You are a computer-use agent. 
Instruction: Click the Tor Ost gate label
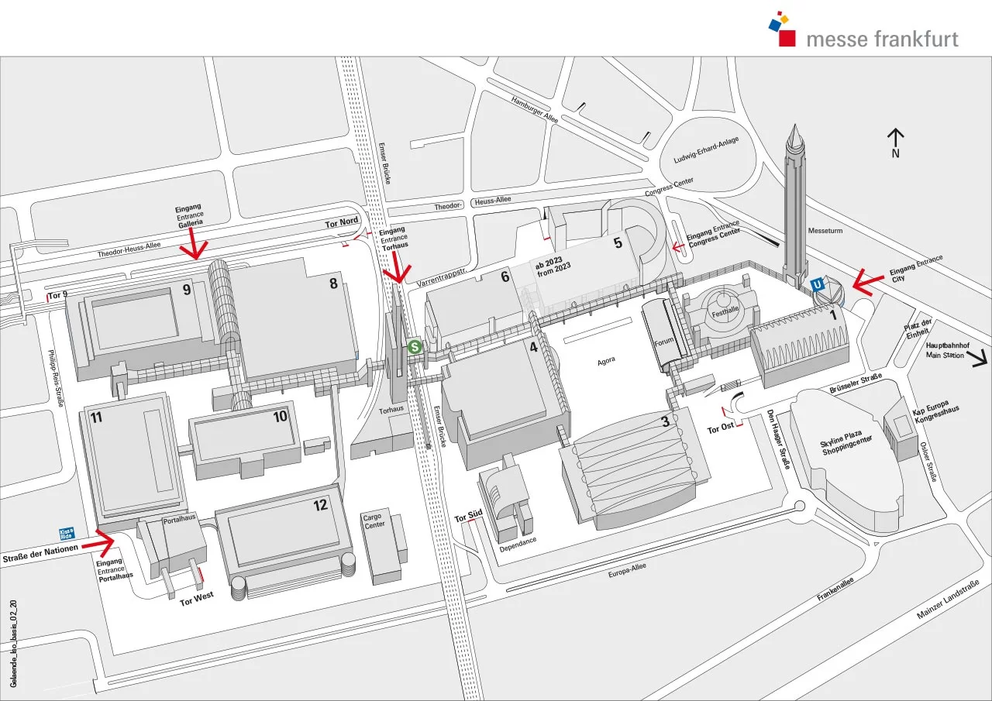click(x=720, y=428)
